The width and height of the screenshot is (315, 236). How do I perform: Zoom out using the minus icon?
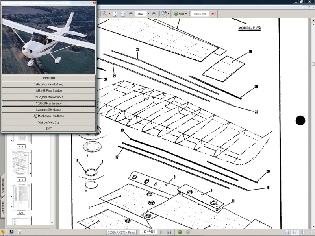(x=131, y=13)
